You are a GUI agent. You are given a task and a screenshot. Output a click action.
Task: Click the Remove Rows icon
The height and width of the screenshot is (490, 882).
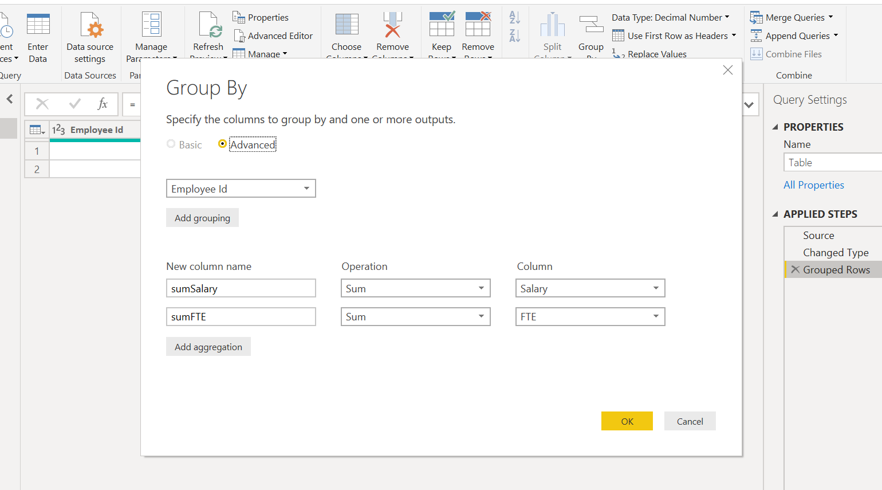478,25
